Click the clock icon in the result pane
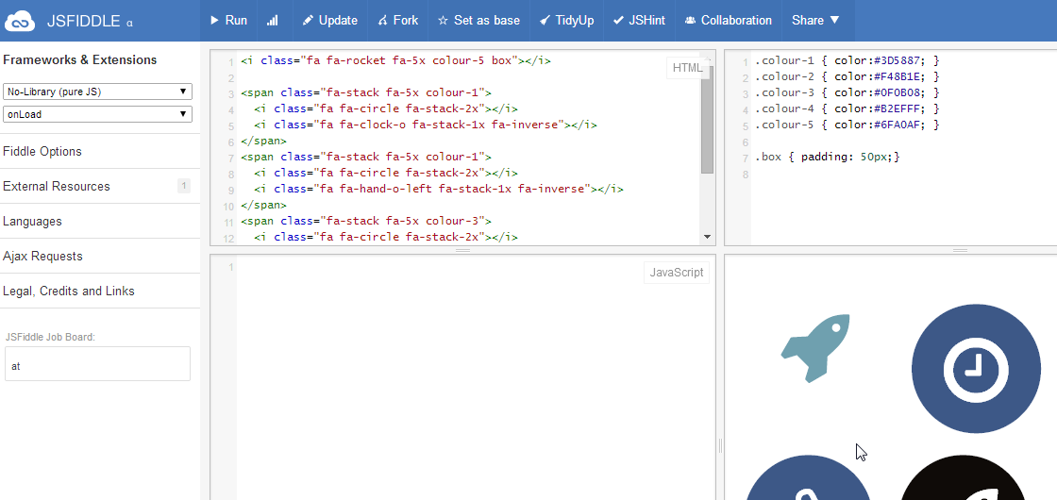Screen dimensions: 1057x500 tap(976, 369)
